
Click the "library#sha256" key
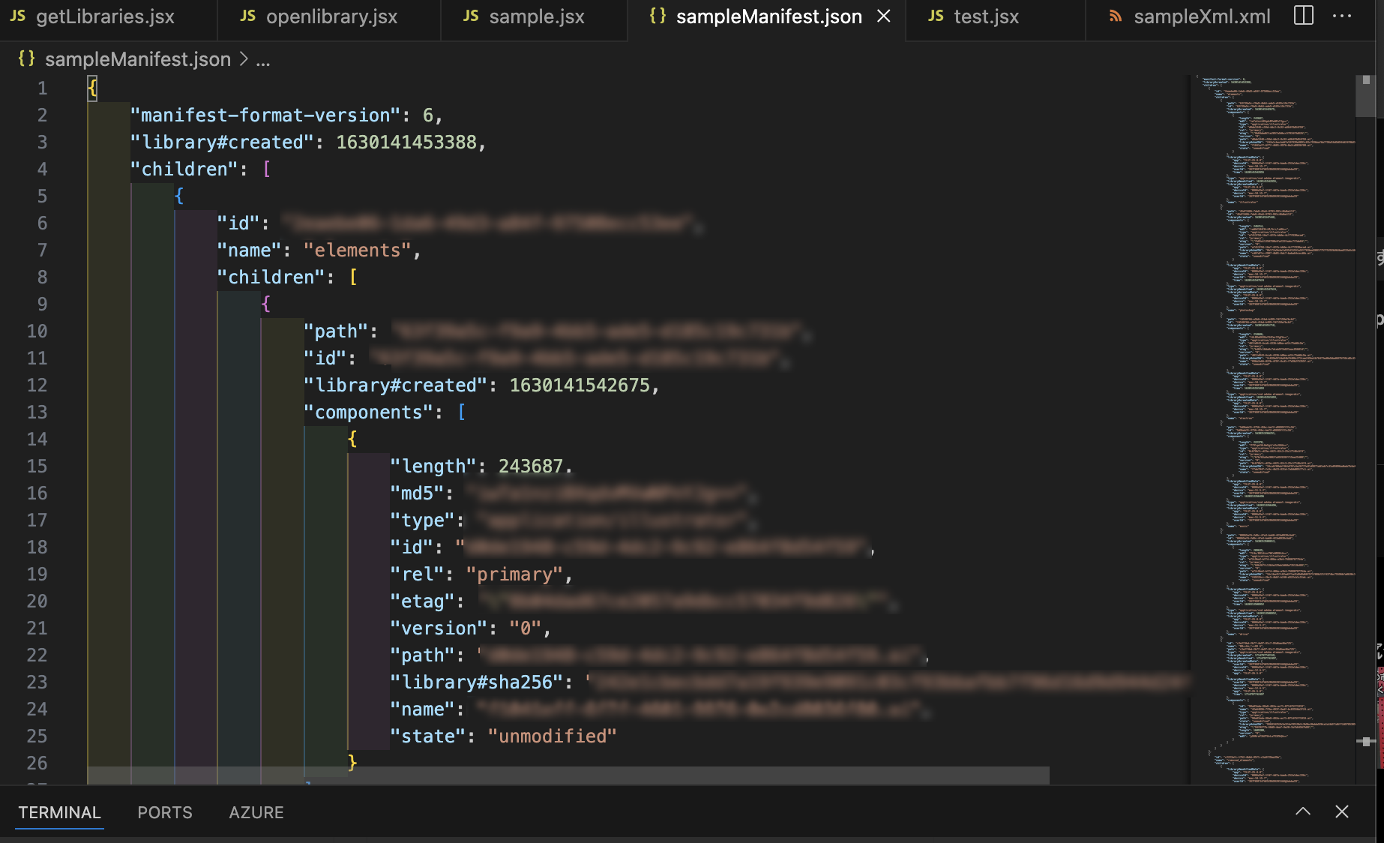476,682
